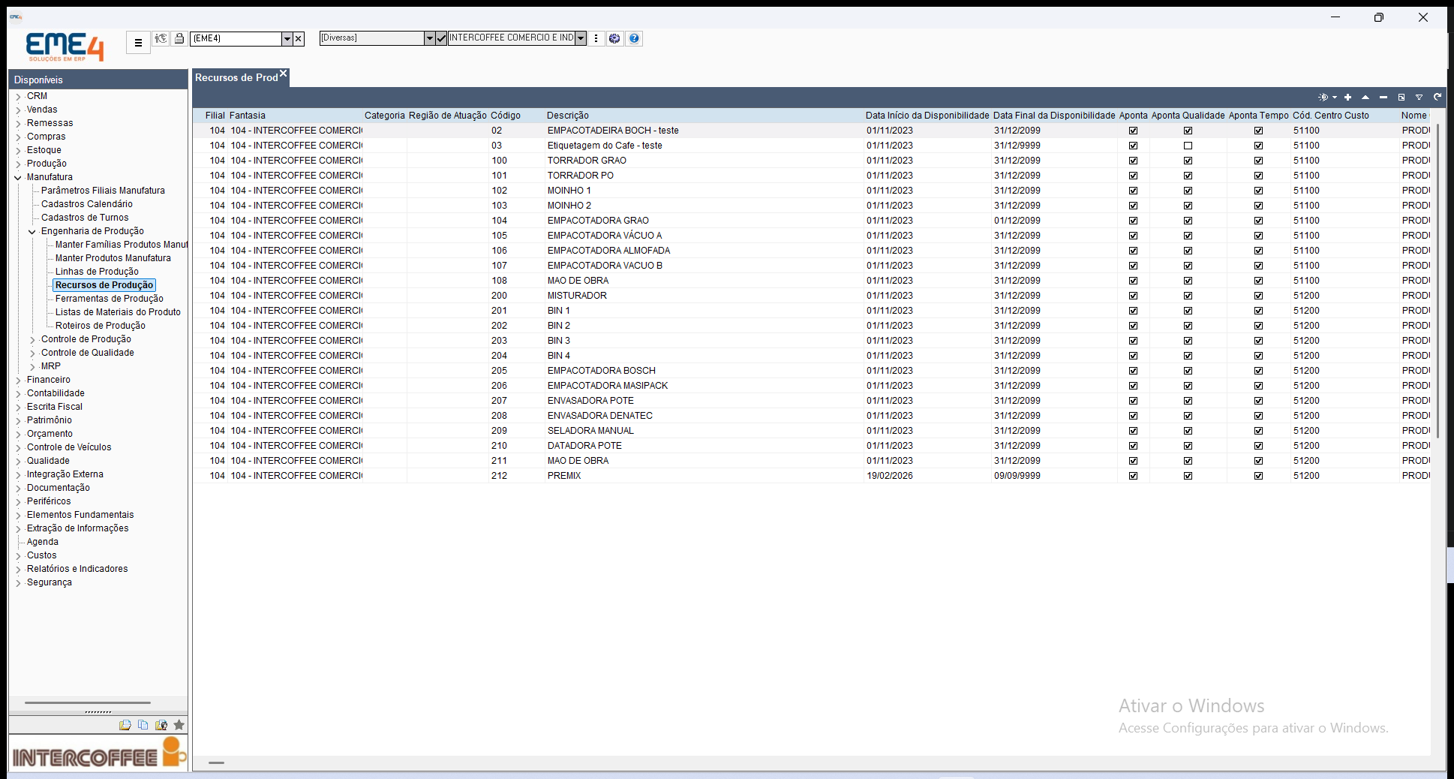This screenshot has height=779, width=1454.
Task: Toggle Aponta Tempo checkbox for TORRADOR GRAO row
Action: pos(1258,161)
